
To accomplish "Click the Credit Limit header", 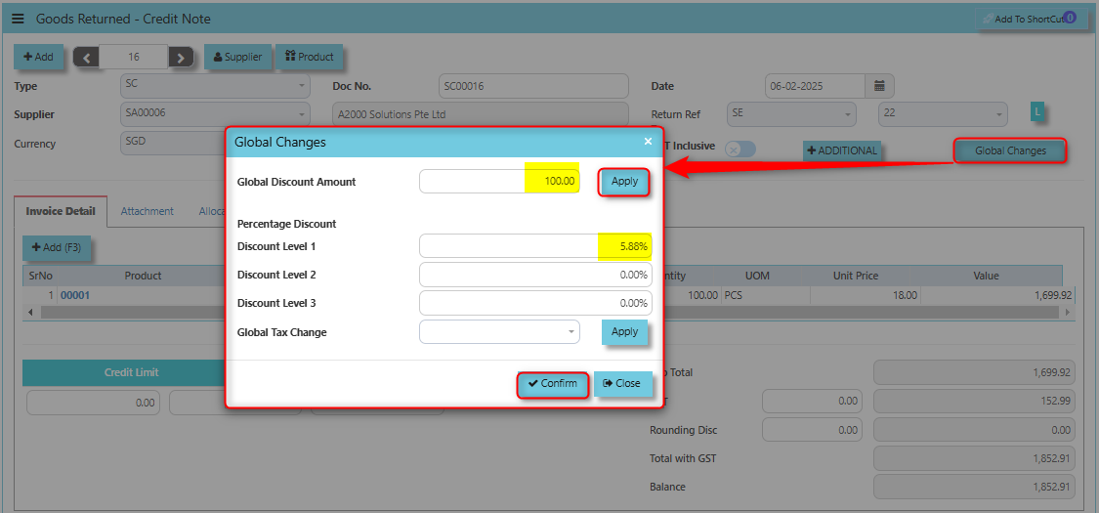I will pyautogui.click(x=131, y=373).
